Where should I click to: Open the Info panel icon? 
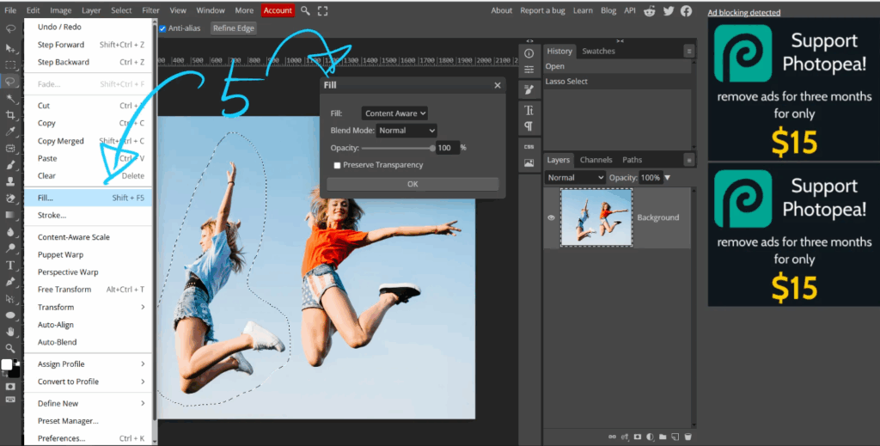(529, 53)
